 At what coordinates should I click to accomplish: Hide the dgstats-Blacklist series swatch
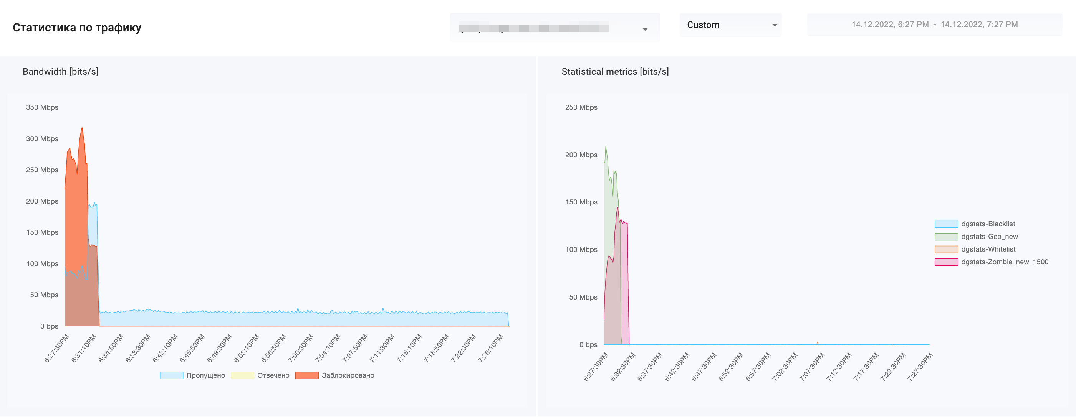pos(946,224)
